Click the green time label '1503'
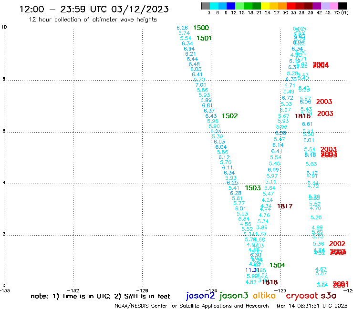Image resolution: width=353 pixels, height=310 pixels. (253, 188)
